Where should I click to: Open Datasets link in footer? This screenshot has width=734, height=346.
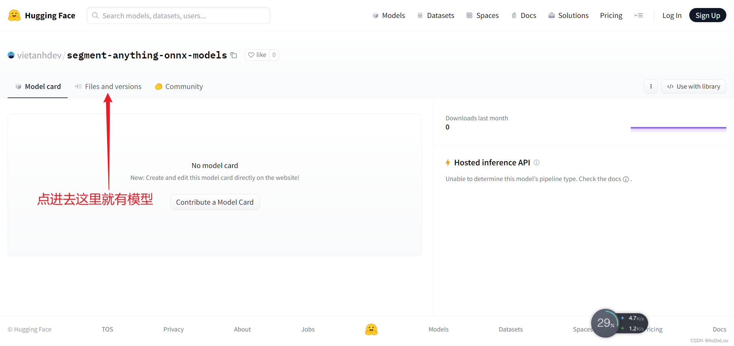click(x=511, y=329)
